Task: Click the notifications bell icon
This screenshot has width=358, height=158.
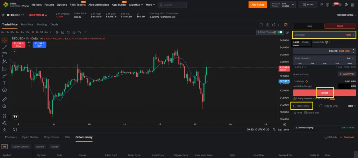Action: tap(334, 5)
